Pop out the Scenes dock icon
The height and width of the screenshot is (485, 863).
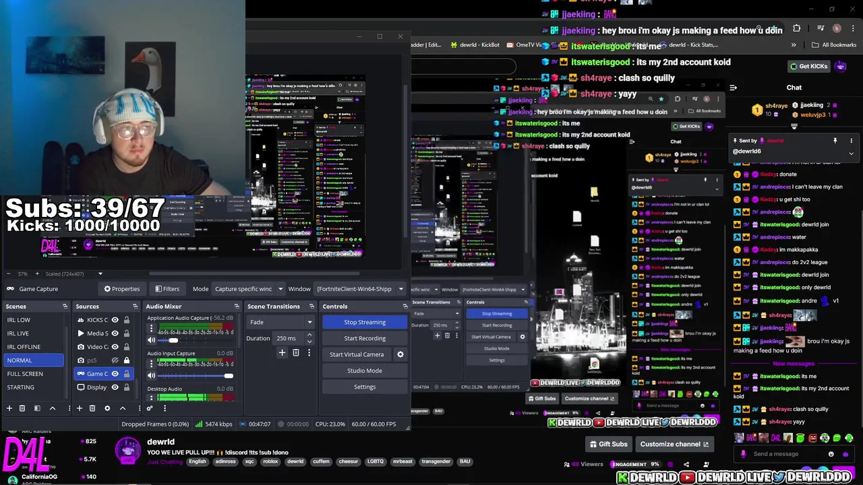[65, 306]
